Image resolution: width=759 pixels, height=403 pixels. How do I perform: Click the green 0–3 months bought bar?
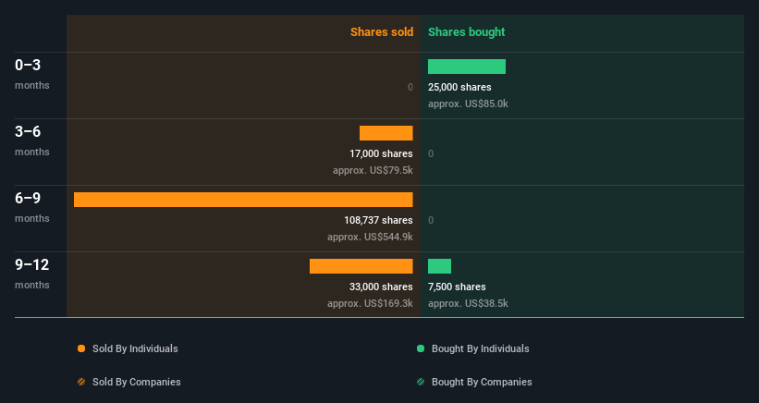pos(467,67)
